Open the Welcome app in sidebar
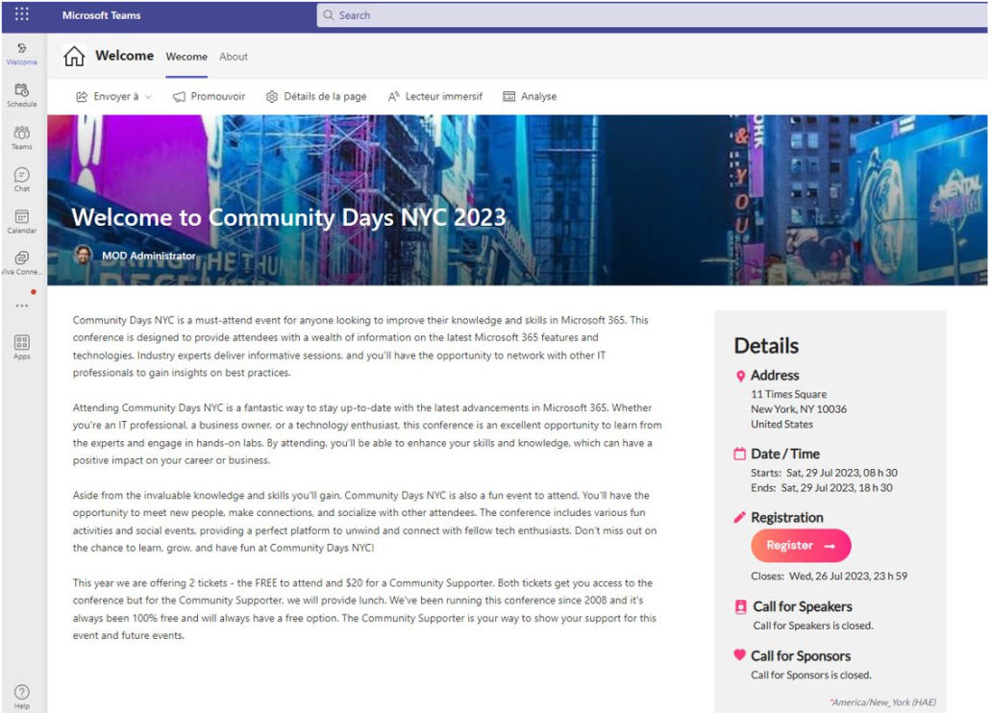 click(21, 54)
